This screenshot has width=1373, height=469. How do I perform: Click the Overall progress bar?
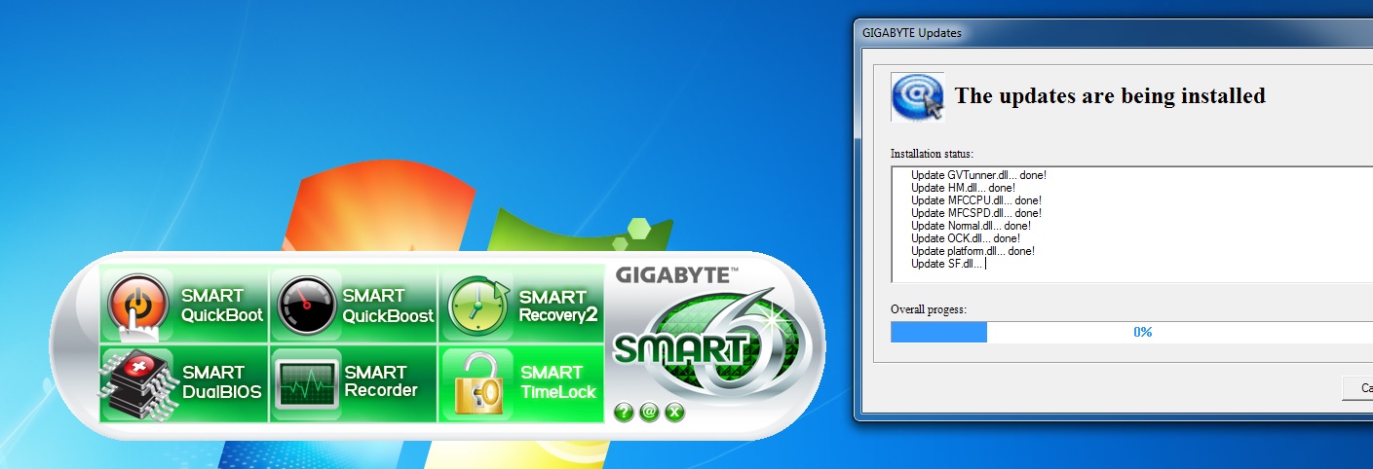click(1131, 332)
